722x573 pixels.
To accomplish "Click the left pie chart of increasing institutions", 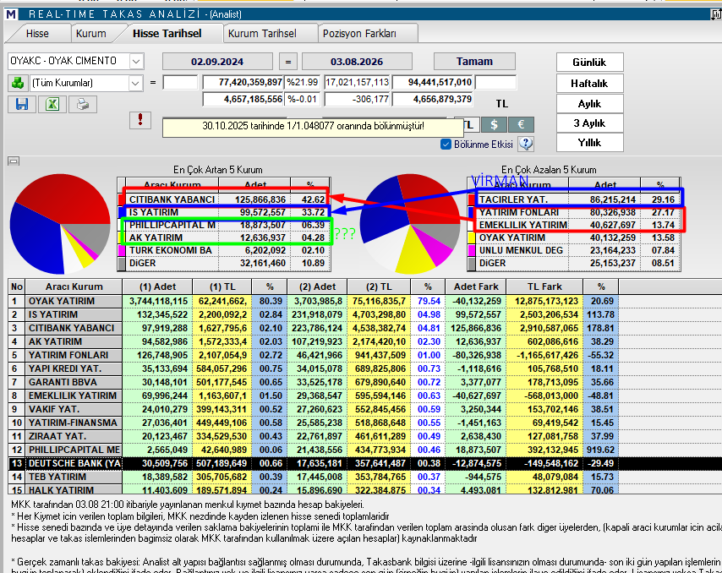I will pos(60,224).
